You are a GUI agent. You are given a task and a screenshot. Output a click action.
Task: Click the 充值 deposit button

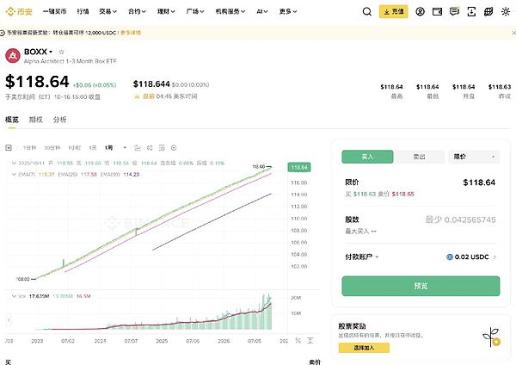click(394, 12)
